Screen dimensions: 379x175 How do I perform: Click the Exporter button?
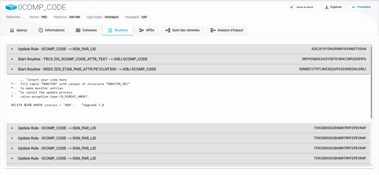[x=333, y=7]
